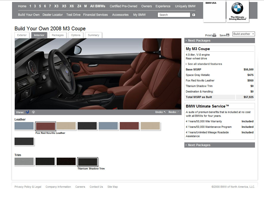This screenshot has height=203, width=264.
Task: Click the car interior preview image
Action: pyautogui.click(x=98, y=74)
